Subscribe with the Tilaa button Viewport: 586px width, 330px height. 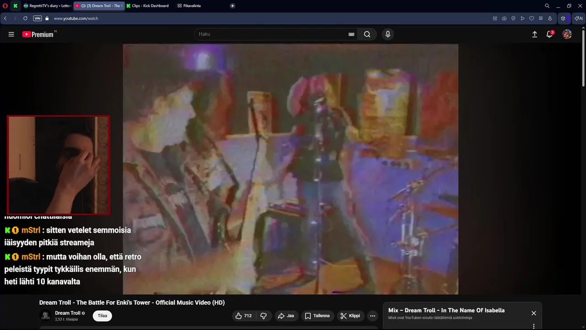click(103, 316)
